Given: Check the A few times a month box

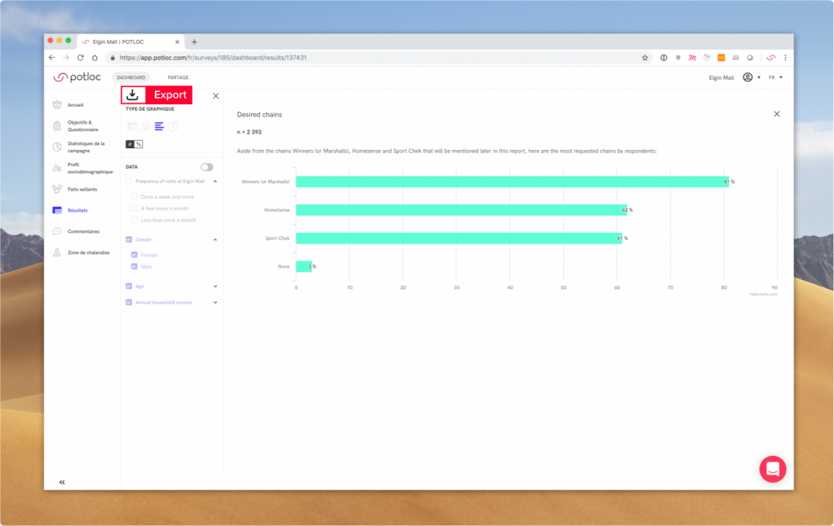Looking at the screenshot, I should coord(134,208).
